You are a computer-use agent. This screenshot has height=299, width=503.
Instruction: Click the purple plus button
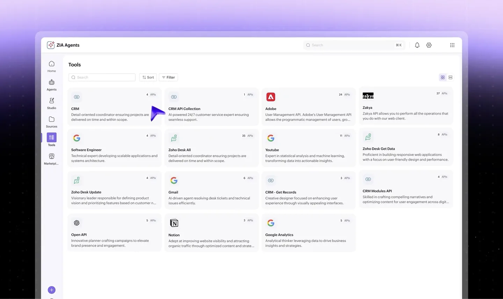coord(52,290)
